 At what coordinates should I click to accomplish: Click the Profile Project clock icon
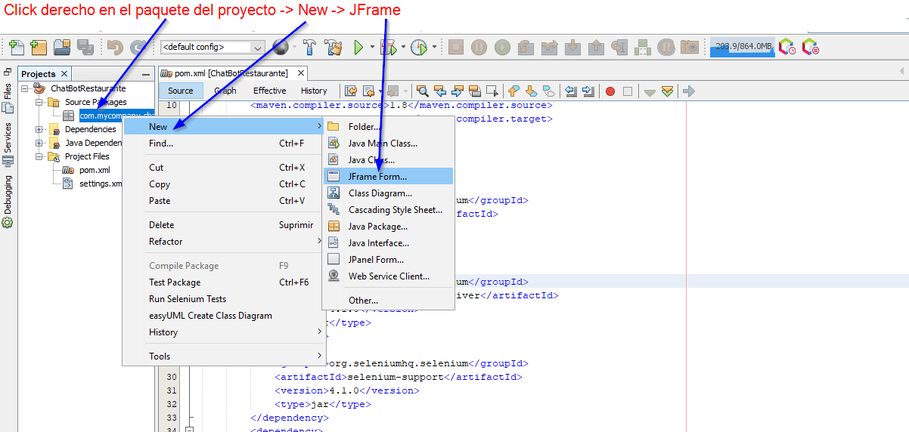(x=418, y=47)
